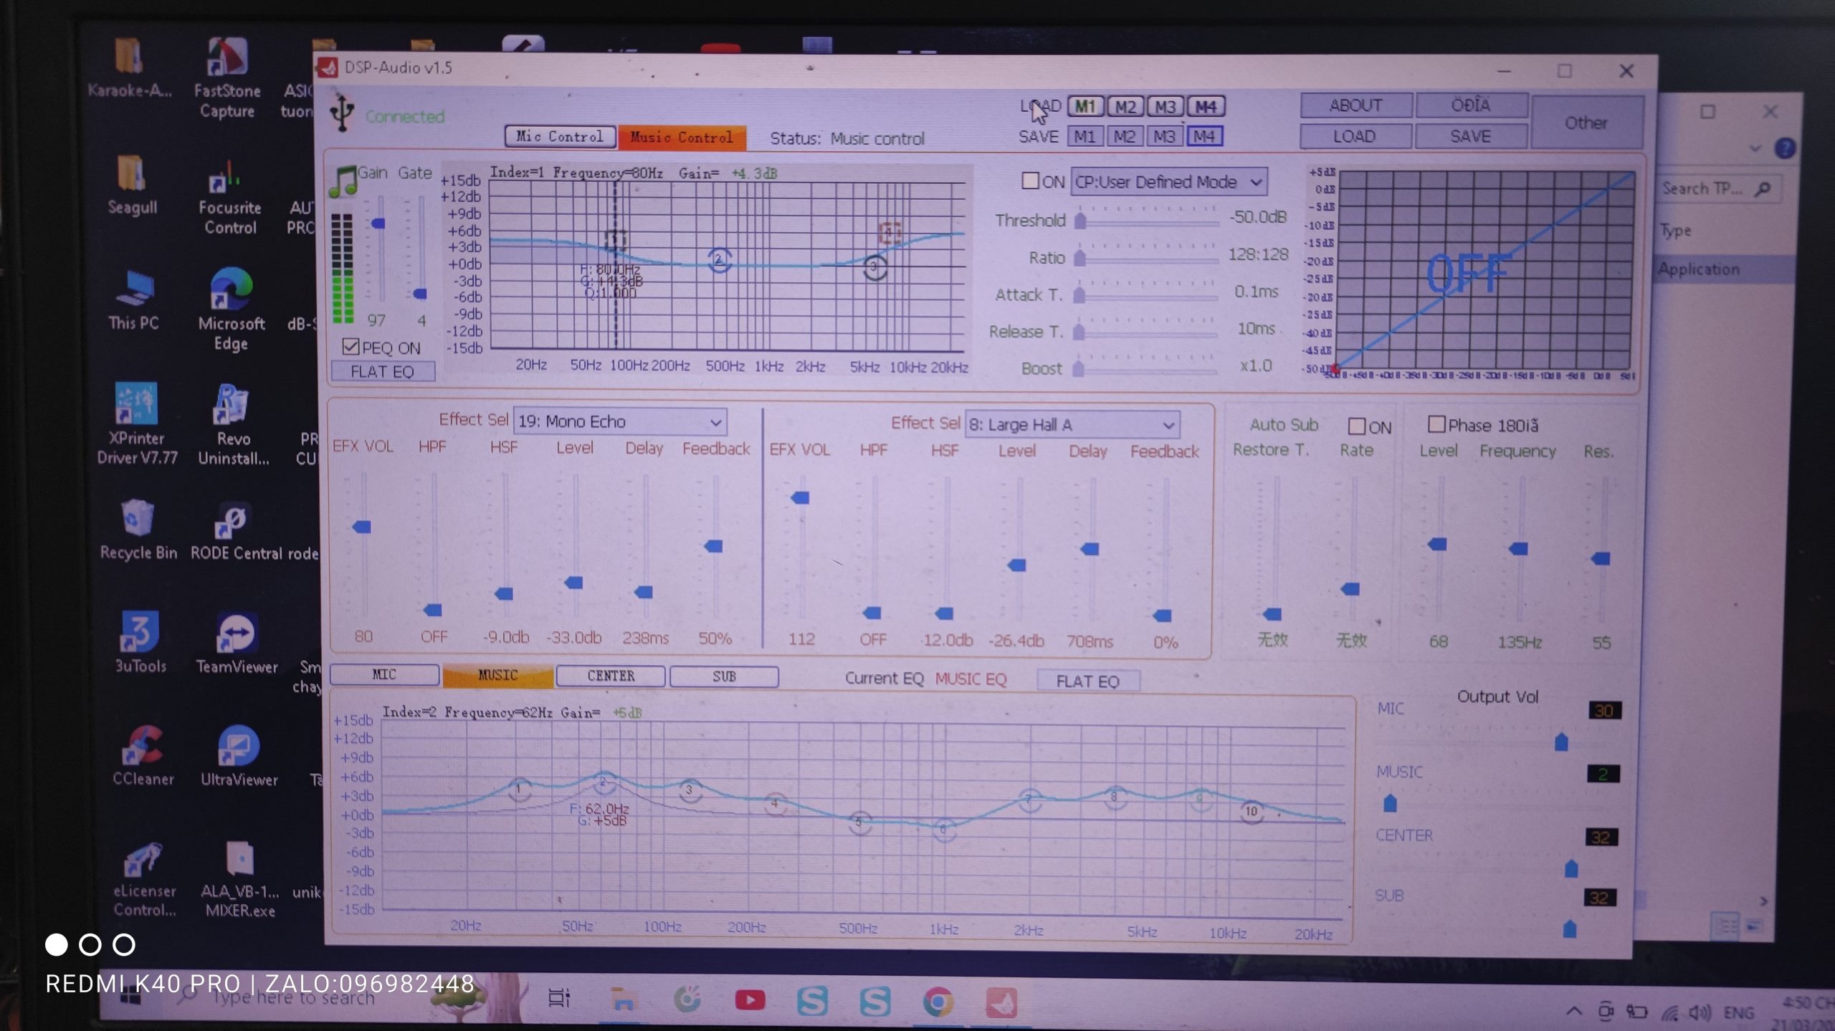Click the Threshold slider handle
This screenshot has width=1835, height=1031.
pos(1080,220)
